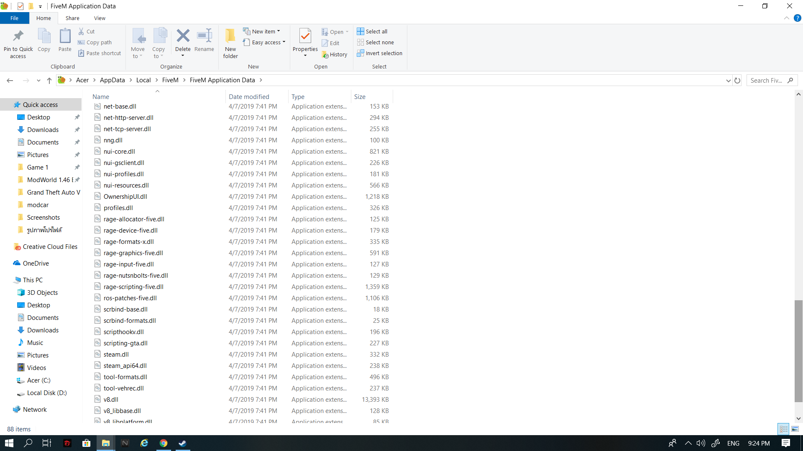Refresh the current folder view
803x451 pixels.
pos(737,80)
